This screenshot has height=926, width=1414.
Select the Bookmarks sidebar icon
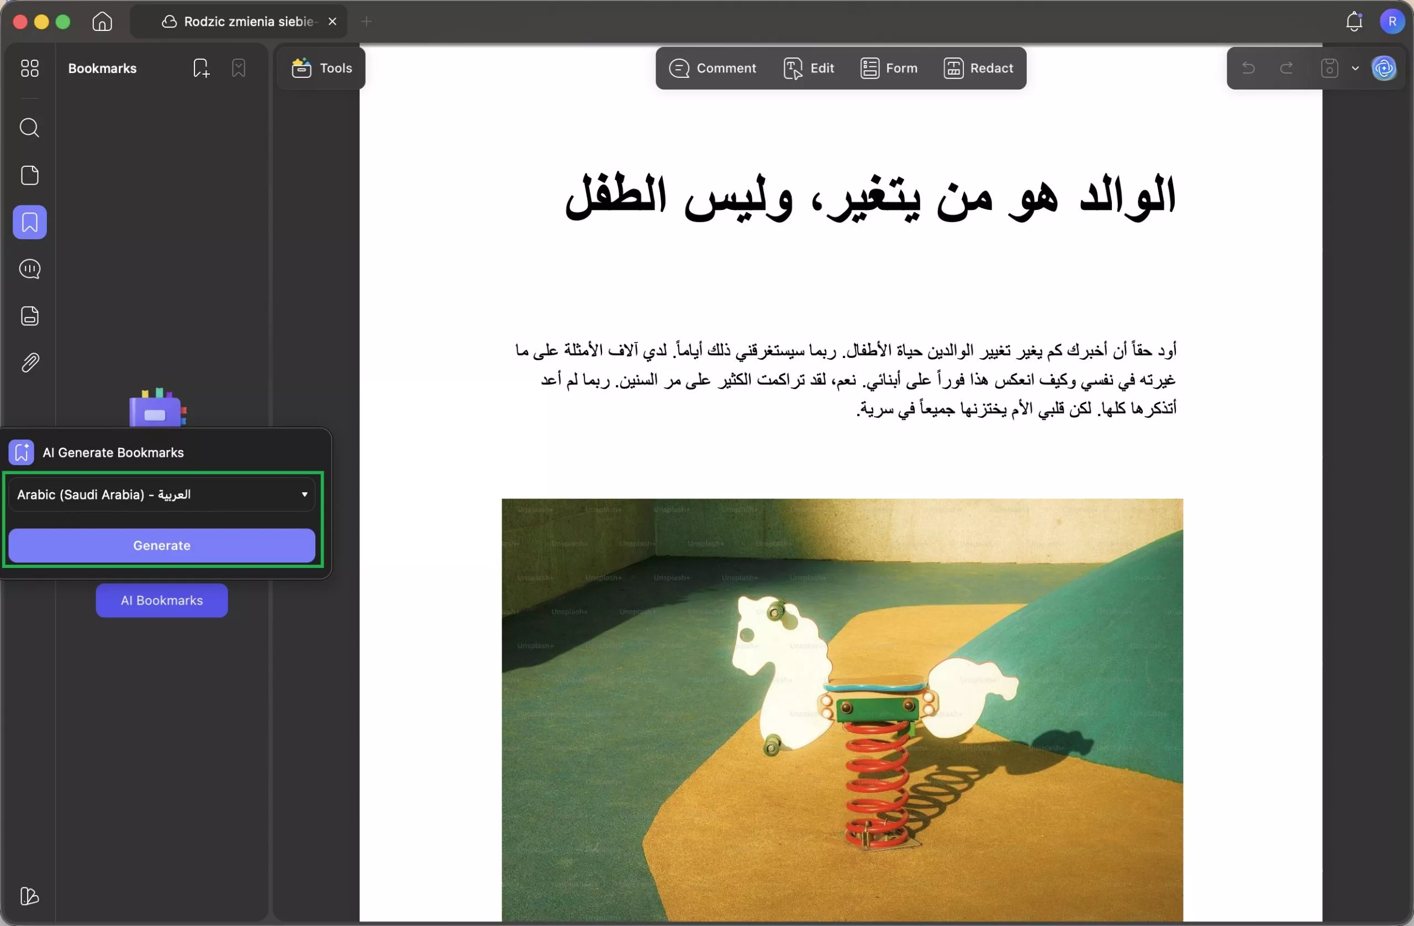29,222
